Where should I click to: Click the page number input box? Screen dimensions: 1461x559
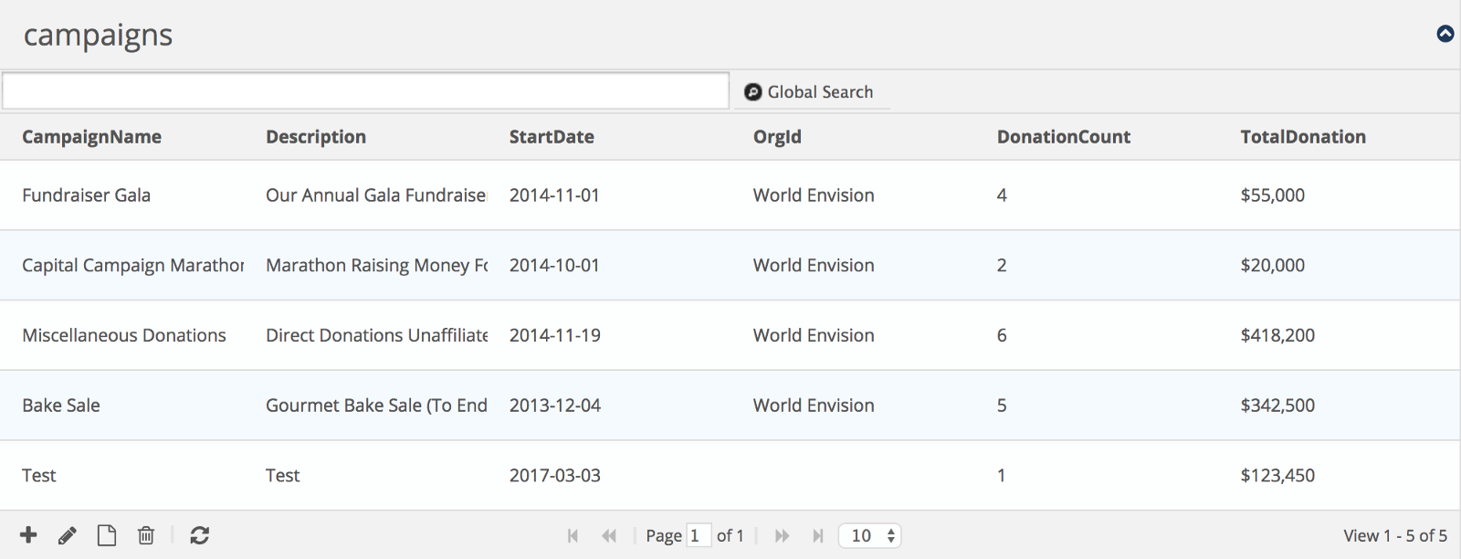pyautogui.click(x=699, y=536)
